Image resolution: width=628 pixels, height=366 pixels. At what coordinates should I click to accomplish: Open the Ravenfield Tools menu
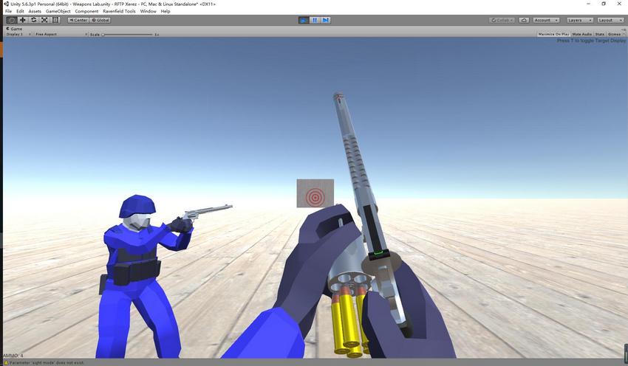(119, 11)
